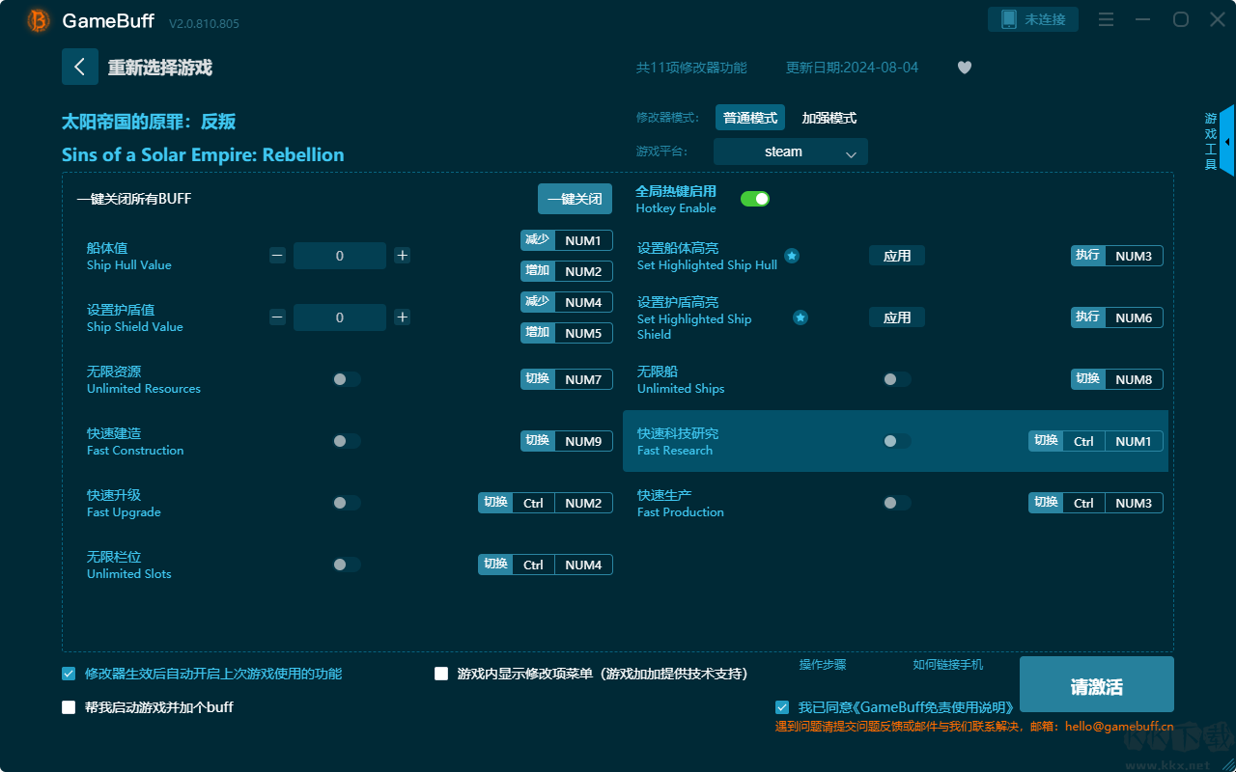This screenshot has height=772, width=1236.
Task: Click the Ctrl NUM2 hotkey for Fast Upgrade
Action: tap(546, 503)
